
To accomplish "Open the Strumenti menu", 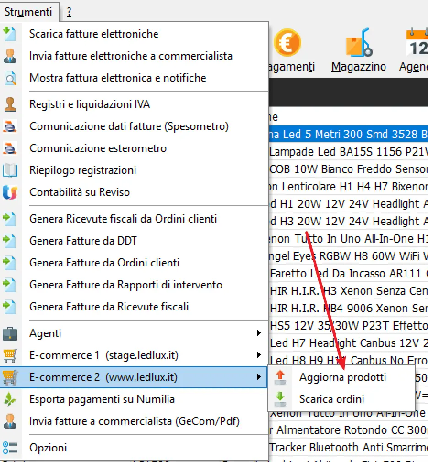I will (28, 11).
